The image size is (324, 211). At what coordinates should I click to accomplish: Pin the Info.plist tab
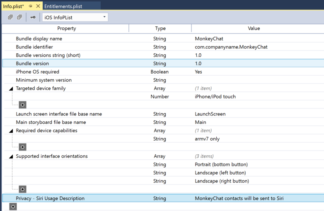[x=30, y=6]
